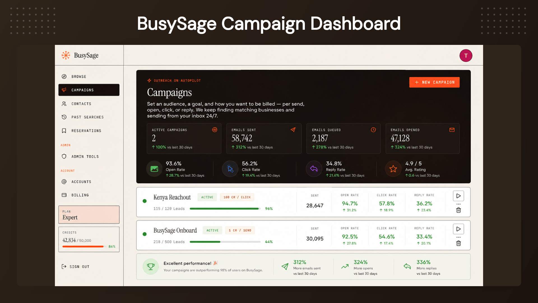
Task: Click the Emails Opened 47,128 value
Action: pyautogui.click(x=400, y=138)
